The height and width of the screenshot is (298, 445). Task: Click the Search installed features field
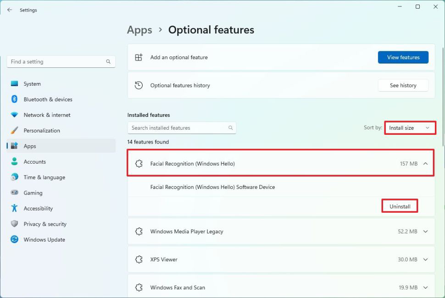coord(179,128)
